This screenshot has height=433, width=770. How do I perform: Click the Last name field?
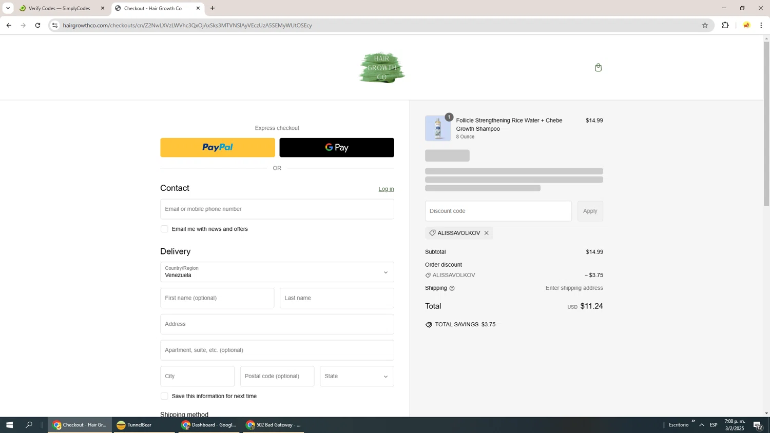coord(337,298)
